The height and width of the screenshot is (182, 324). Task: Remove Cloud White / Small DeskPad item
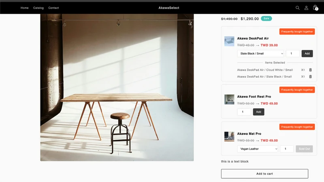[x=310, y=70]
